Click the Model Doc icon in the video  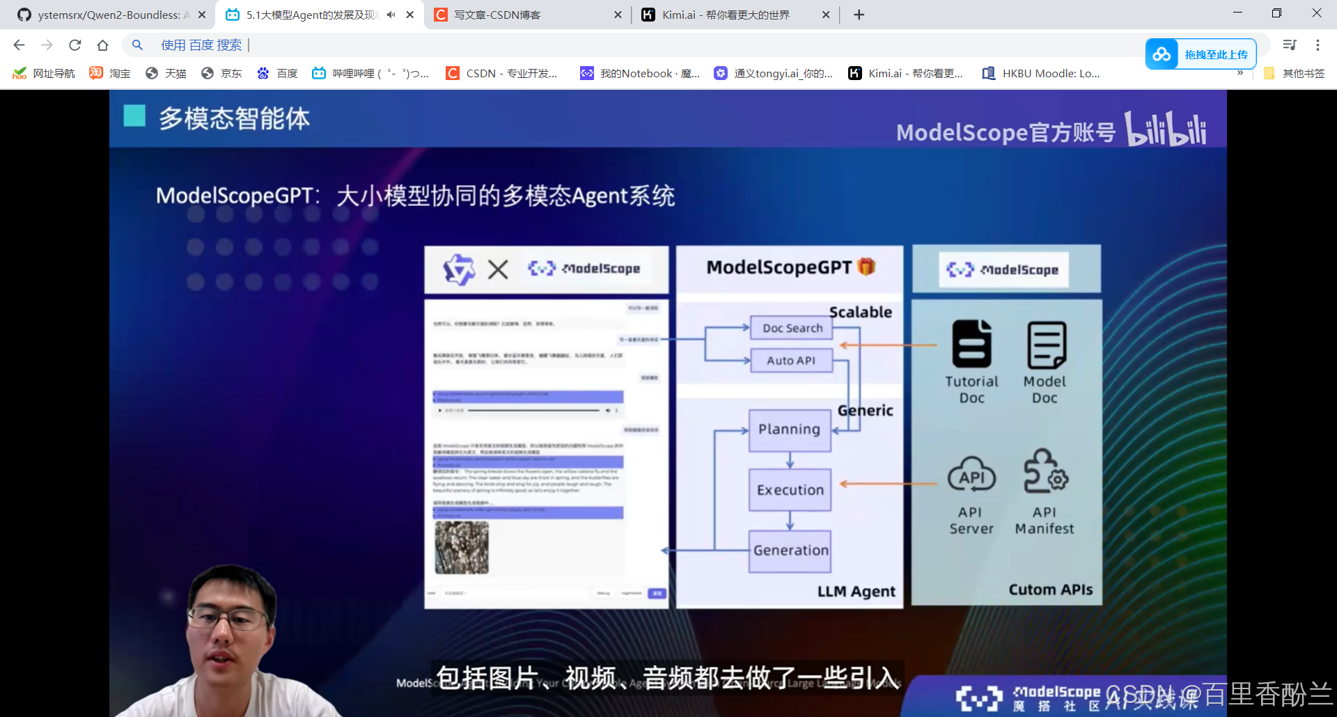1047,345
